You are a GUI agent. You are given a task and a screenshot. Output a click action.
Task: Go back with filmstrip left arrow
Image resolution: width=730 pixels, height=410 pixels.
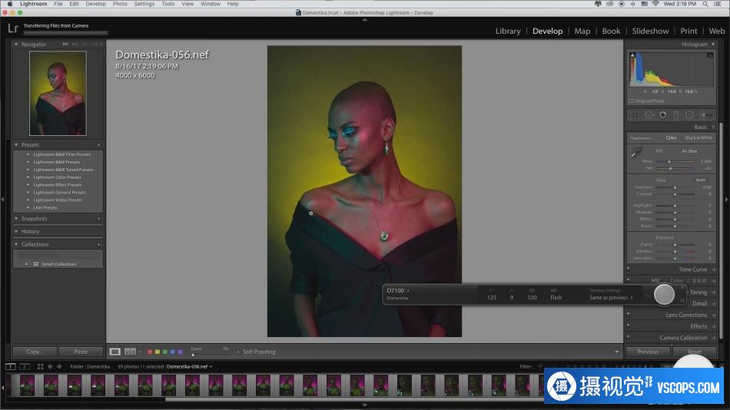tap(50, 367)
